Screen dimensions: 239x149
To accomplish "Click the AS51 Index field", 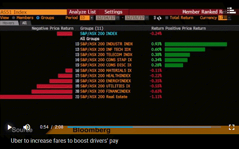I will [x=33, y=12].
